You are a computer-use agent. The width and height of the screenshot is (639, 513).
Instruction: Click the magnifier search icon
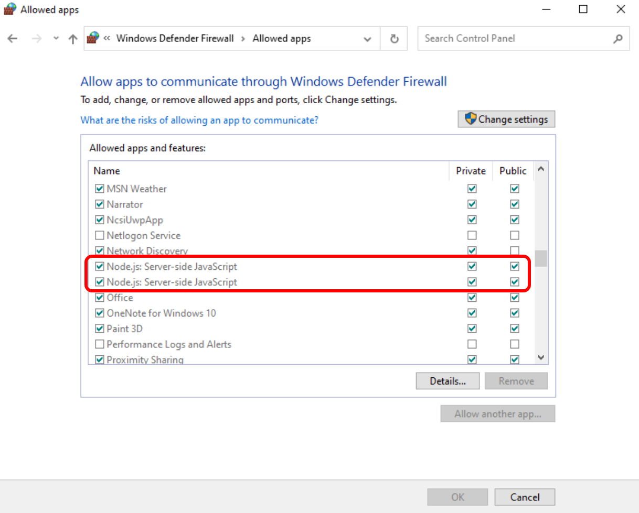click(x=618, y=38)
